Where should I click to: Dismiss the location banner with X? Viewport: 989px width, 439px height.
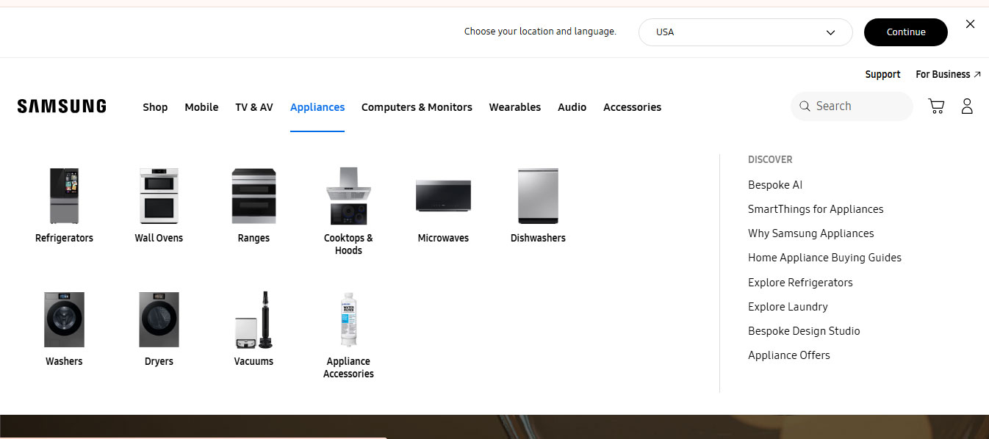[970, 24]
